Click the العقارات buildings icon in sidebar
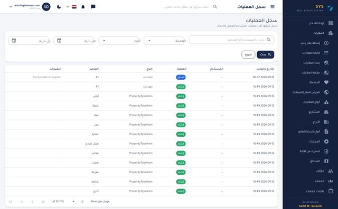 (x=331, y=33)
